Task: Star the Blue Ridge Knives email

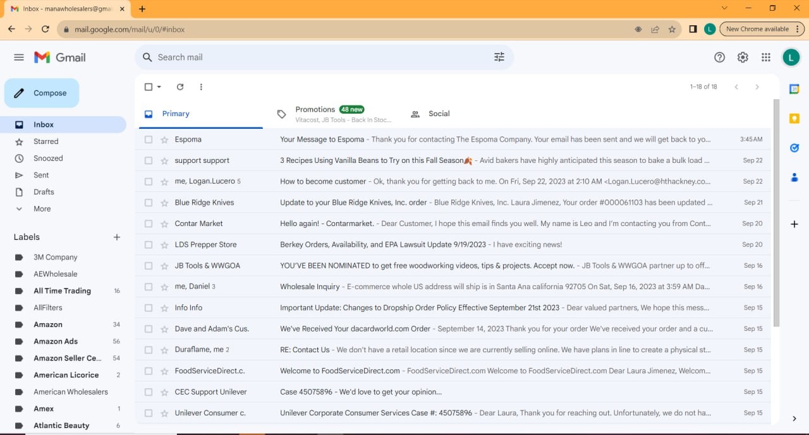Action: pyautogui.click(x=164, y=203)
